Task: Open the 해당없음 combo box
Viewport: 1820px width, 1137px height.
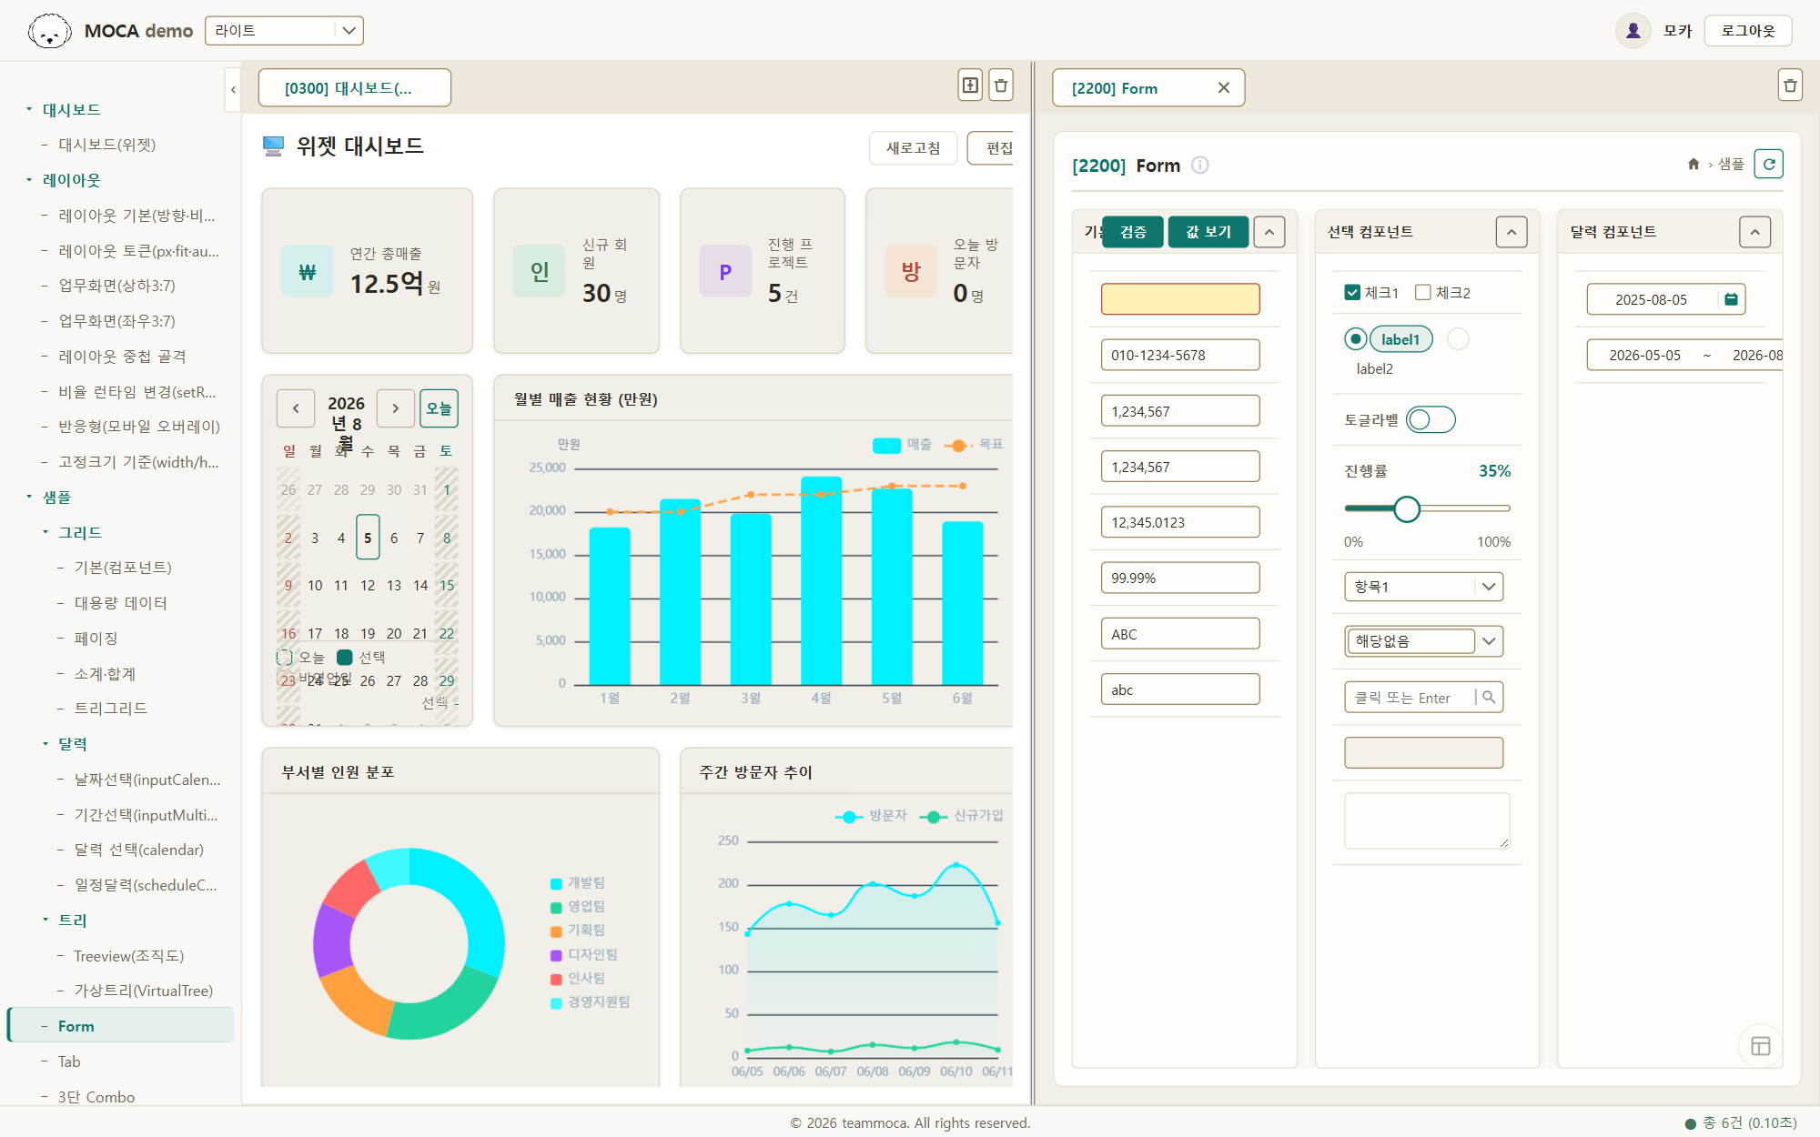Action: pos(1423,641)
